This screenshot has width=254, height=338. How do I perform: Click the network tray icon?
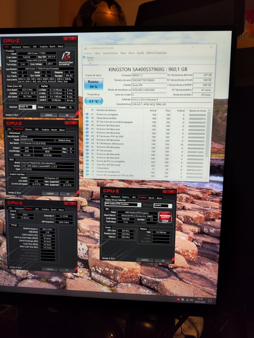[x=187, y=300]
